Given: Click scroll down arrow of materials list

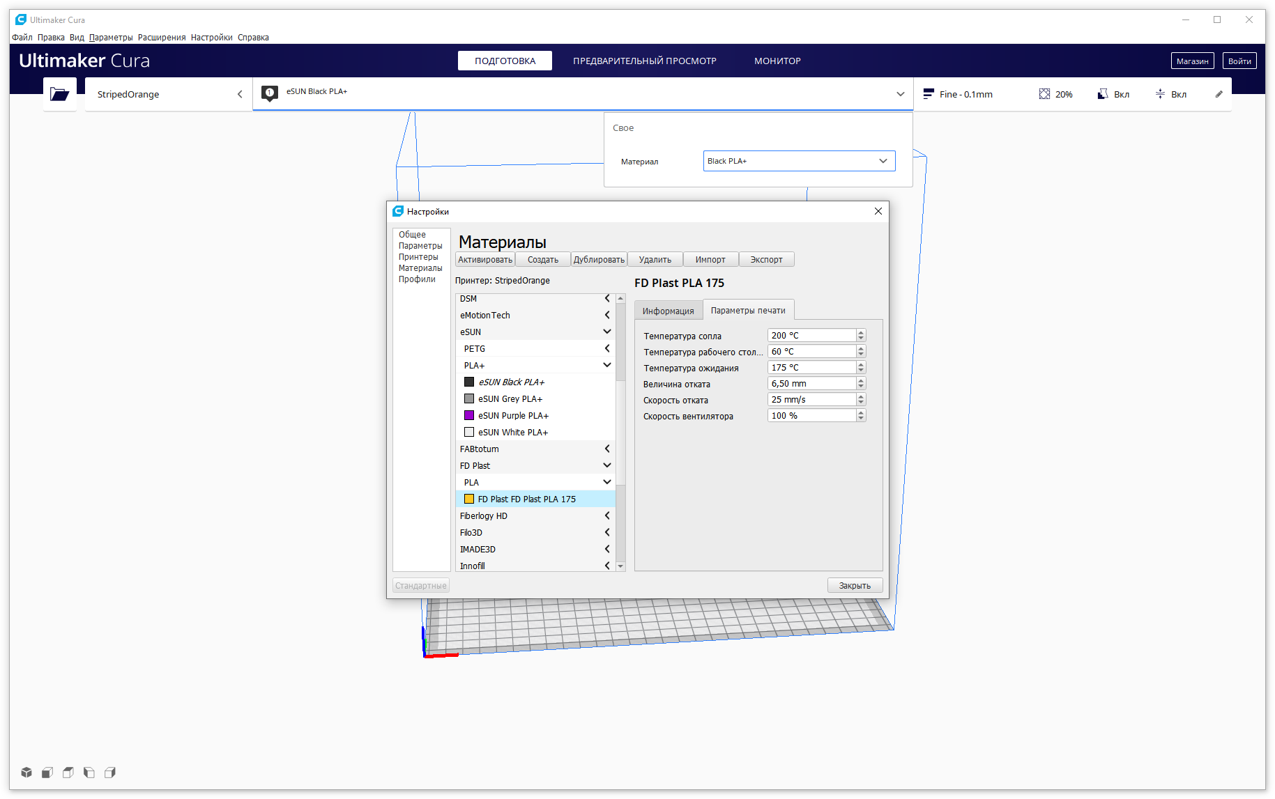Looking at the screenshot, I should pyautogui.click(x=620, y=566).
